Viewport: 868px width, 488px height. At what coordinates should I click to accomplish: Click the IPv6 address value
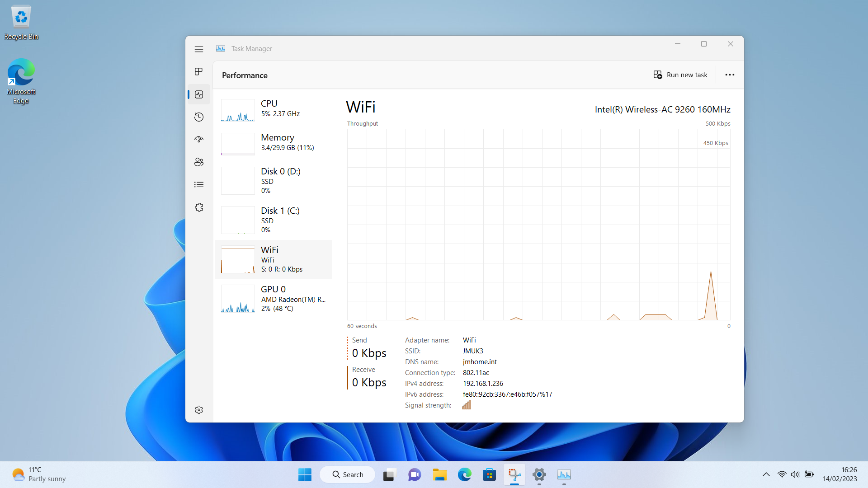pyautogui.click(x=507, y=394)
